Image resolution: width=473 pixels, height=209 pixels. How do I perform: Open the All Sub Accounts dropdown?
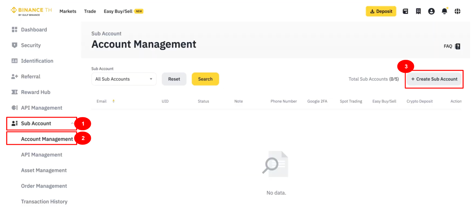124,79
